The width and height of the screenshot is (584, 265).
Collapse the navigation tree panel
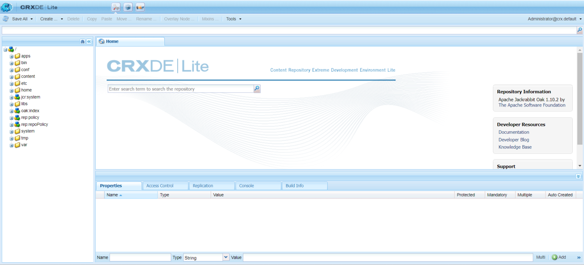tap(89, 41)
